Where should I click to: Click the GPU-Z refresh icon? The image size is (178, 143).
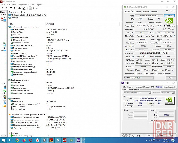[x=171, y=11]
